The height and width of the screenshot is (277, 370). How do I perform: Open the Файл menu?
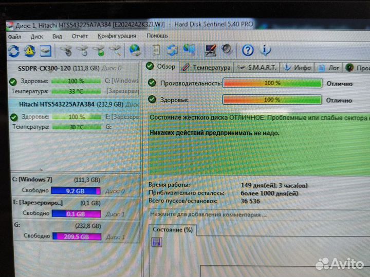coord(14,36)
